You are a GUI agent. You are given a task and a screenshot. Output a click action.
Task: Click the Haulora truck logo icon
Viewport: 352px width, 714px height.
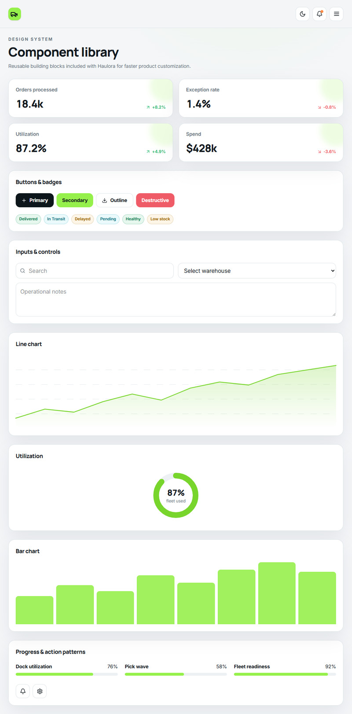15,14
